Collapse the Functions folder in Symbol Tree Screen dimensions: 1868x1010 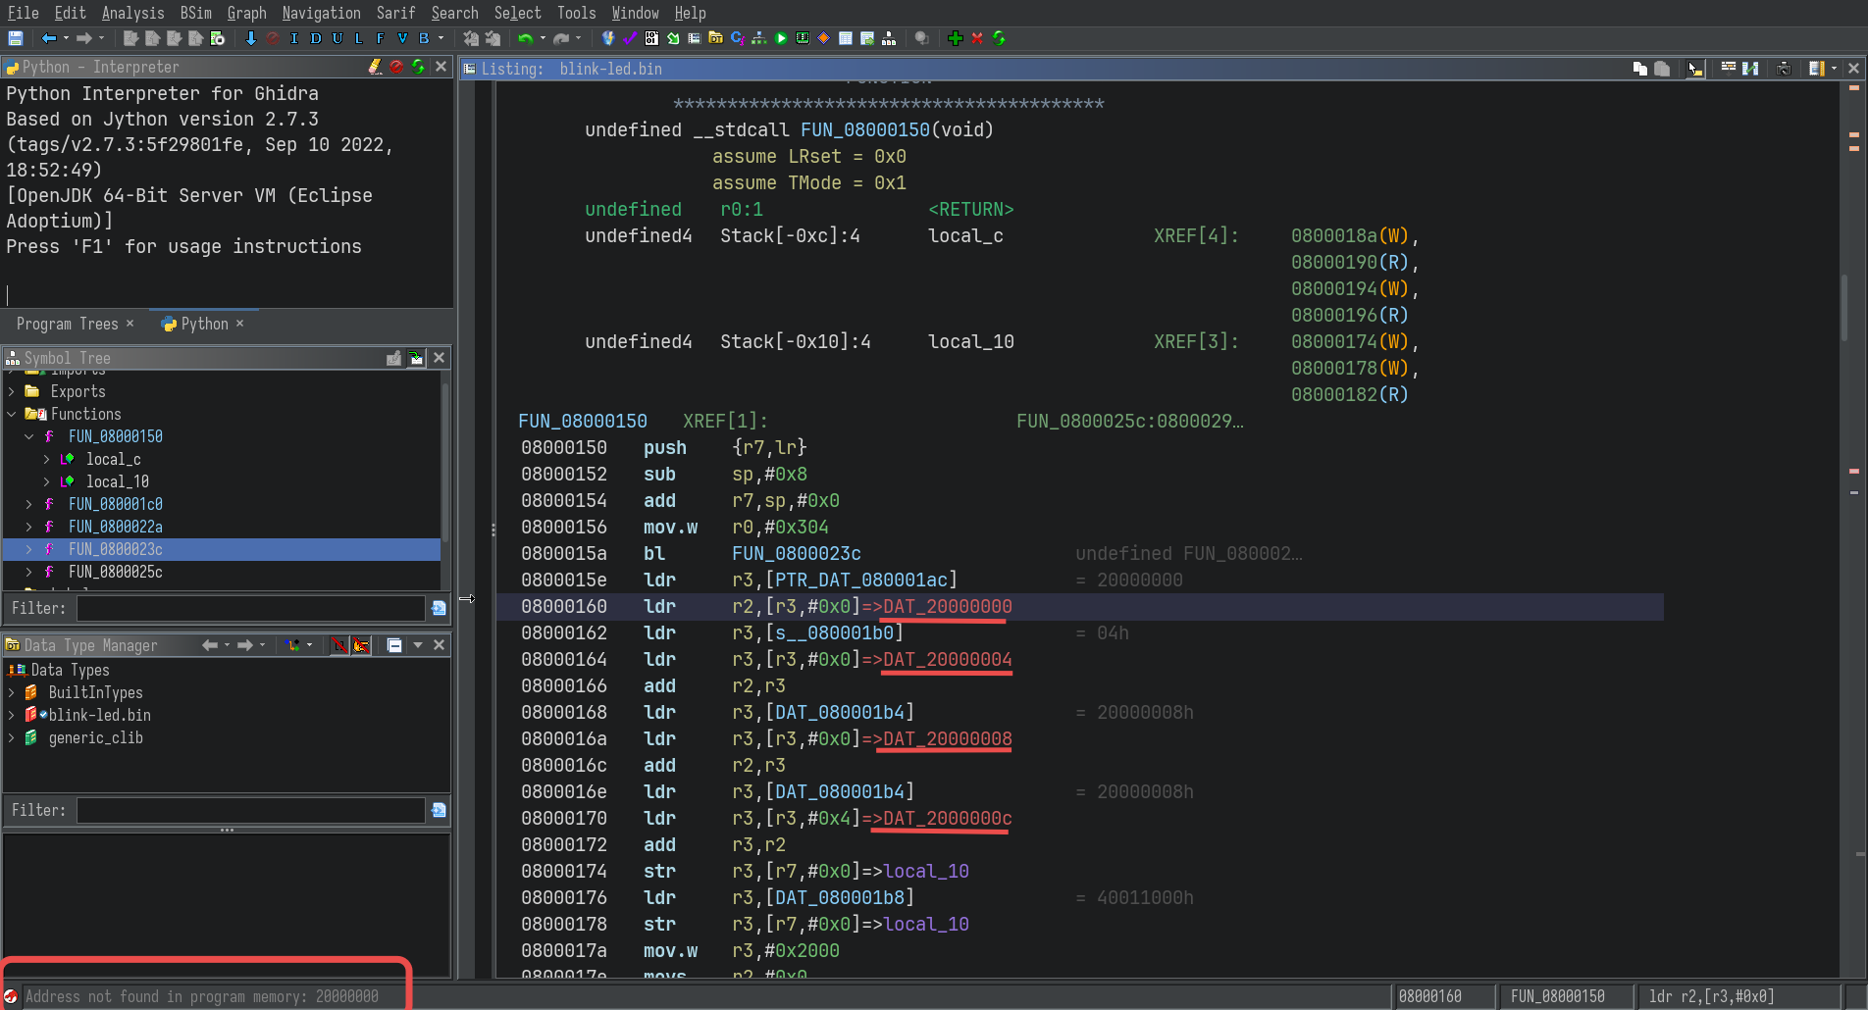pyautogui.click(x=12, y=414)
